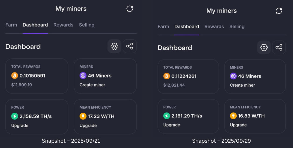The image size is (293, 148).
Task: Click Create miner link in right panel
Action: tap(242, 85)
